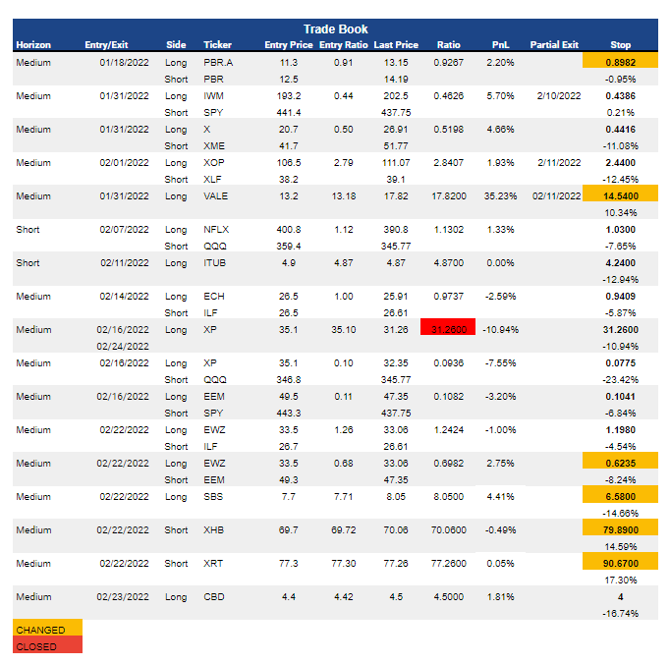
Task: Click the highlighted 0.8982 stop cell
Action: [x=620, y=62]
